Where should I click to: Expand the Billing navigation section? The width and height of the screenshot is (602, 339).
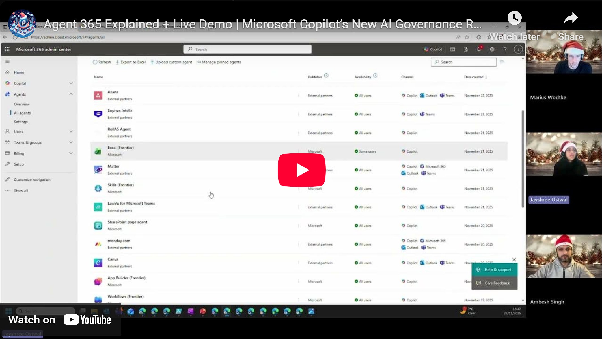(x=71, y=153)
